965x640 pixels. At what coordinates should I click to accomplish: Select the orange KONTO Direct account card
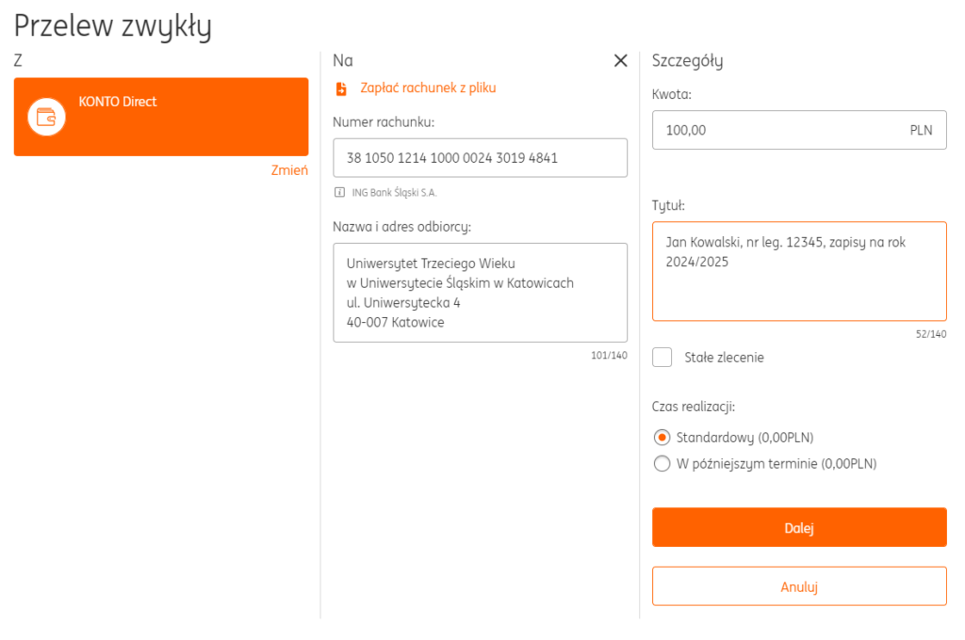click(161, 117)
